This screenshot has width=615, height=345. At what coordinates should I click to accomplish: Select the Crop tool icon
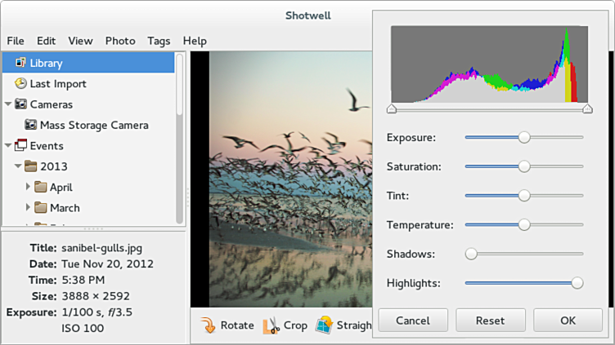pyautogui.click(x=271, y=325)
